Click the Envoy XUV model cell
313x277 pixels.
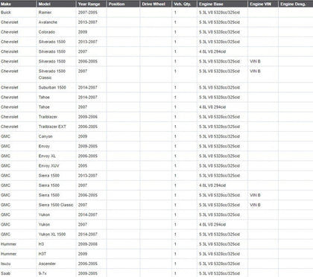pyautogui.click(x=56, y=166)
